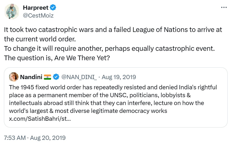Click the line starting "It took two catastrophic wars"

click(113, 30)
